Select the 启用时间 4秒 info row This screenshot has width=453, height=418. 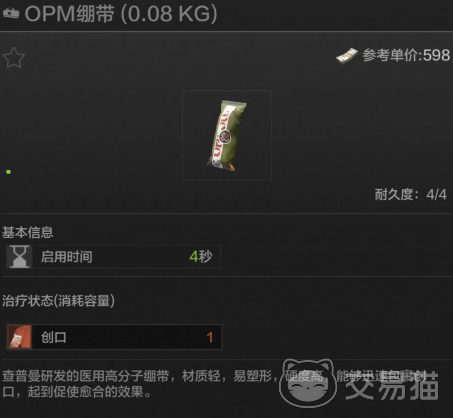(x=114, y=257)
